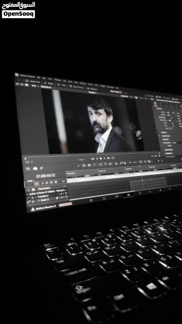This screenshot has height=324, width=182.
Task: Collapse the Çukur clip keyframe row
Action: click(27, 194)
